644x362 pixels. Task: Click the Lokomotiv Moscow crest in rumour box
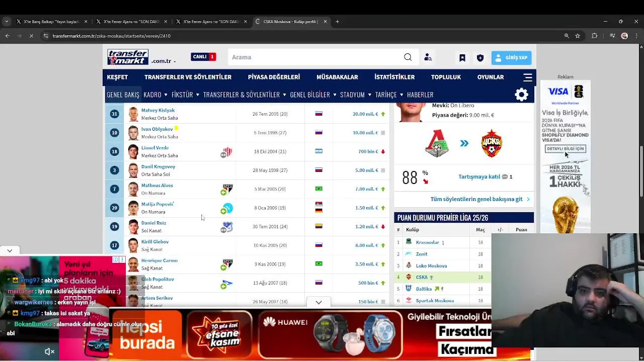click(x=437, y=144)
